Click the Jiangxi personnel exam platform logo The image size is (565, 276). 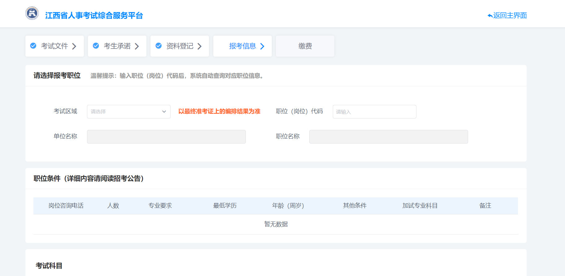[32, 13]
